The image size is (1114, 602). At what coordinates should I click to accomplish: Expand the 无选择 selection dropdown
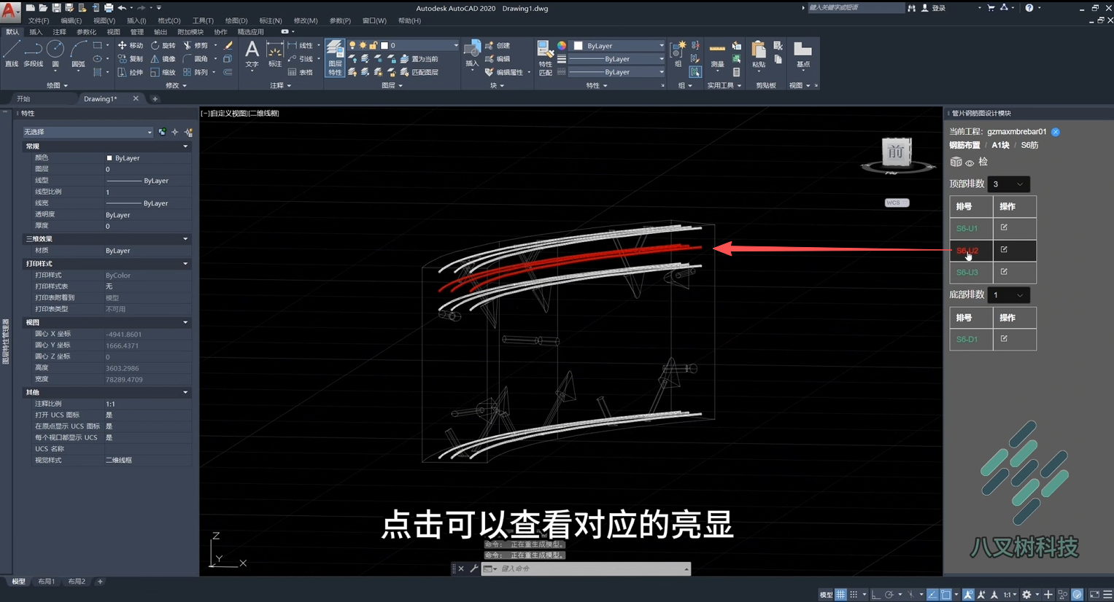coord(88,132)
